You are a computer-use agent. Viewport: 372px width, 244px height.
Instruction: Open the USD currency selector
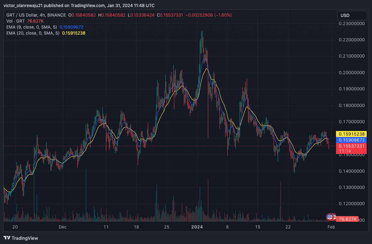pyautogui.click(x=352, y=16)
